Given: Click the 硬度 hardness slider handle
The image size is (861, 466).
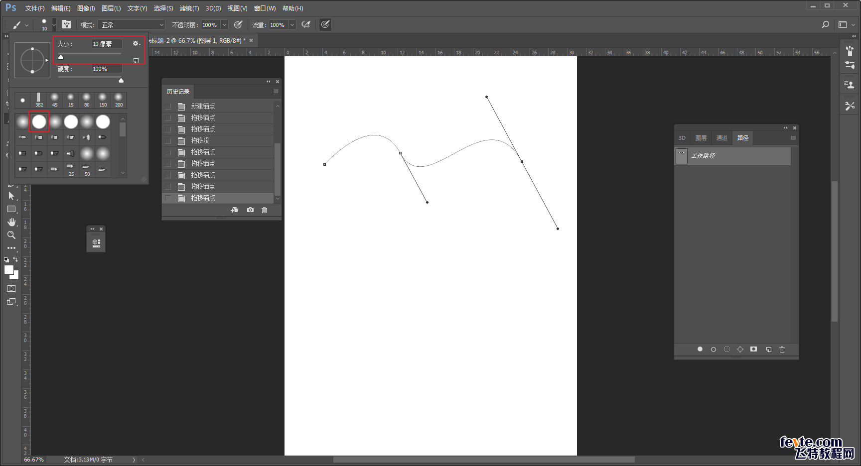Looking at the screenshot, I should (x=121, y=80).
